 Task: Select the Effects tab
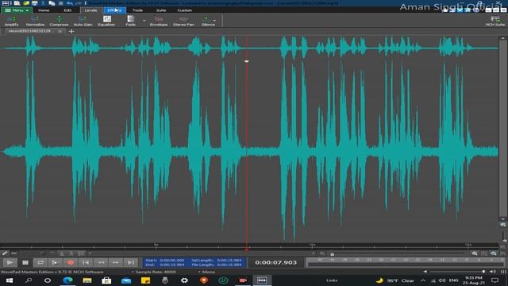click(114, 10)
